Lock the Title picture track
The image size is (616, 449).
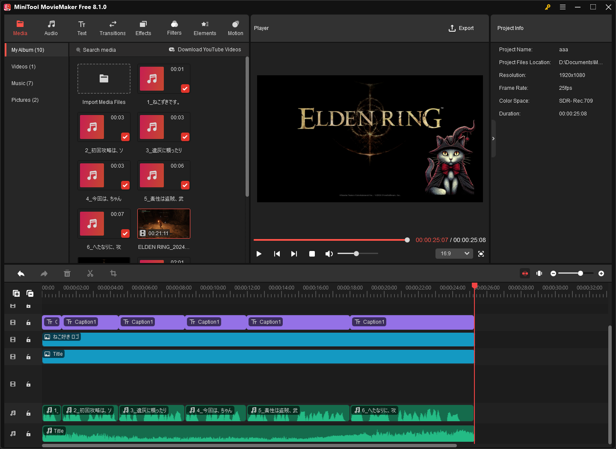pyautogui.click(x=28, y=357)
